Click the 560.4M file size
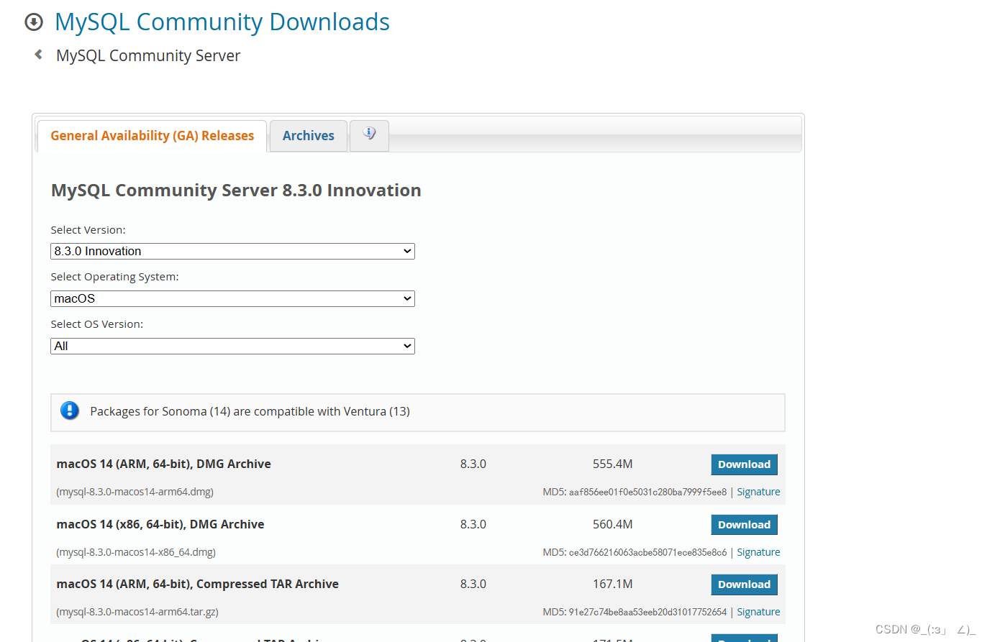The image size is (987, 642). 612,524
